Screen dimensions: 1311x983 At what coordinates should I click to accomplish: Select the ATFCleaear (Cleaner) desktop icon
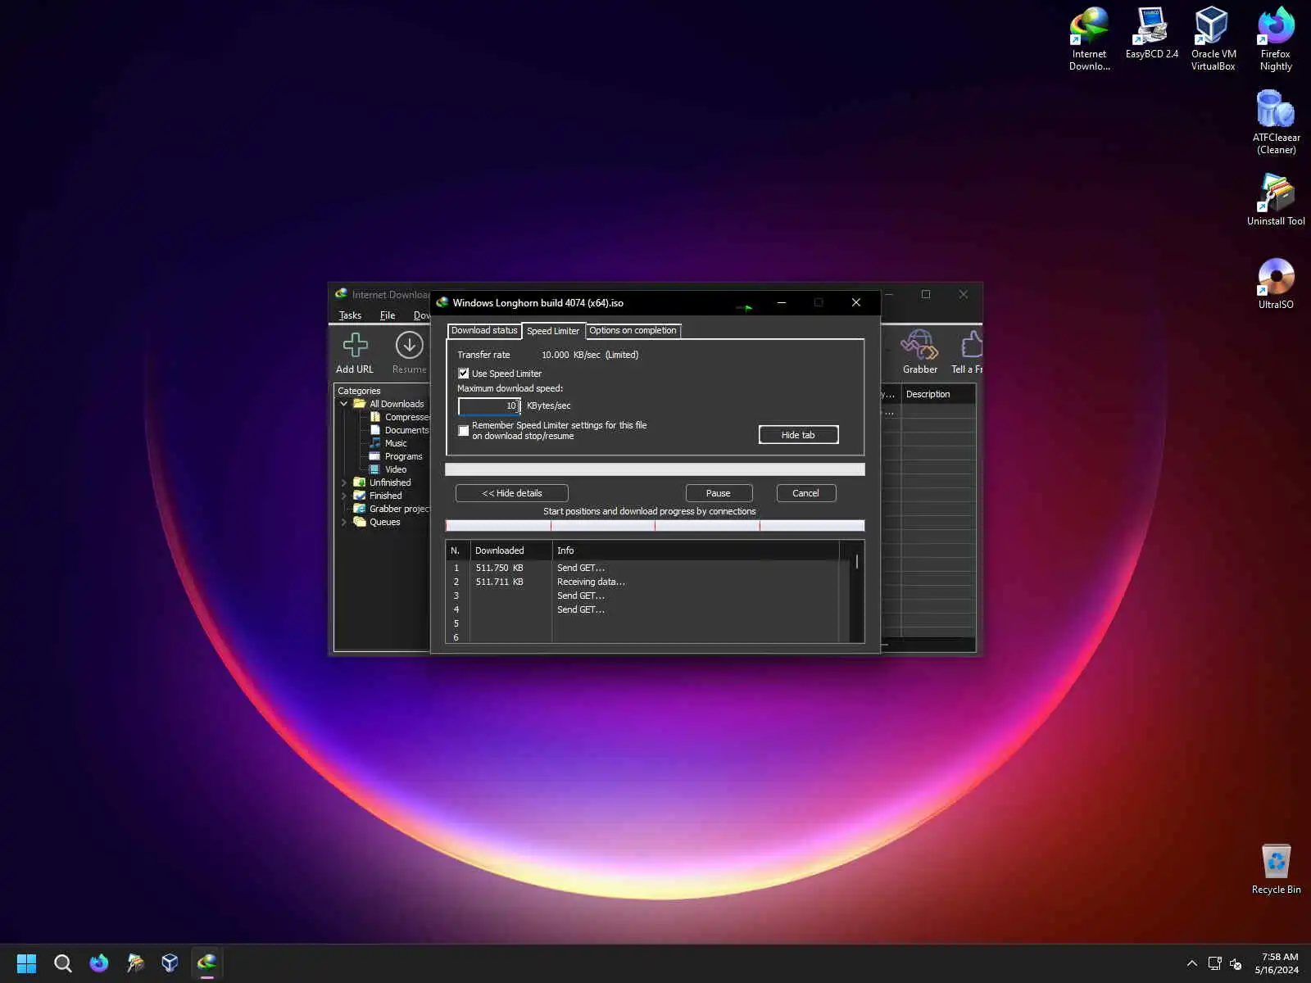[1276, 122]
